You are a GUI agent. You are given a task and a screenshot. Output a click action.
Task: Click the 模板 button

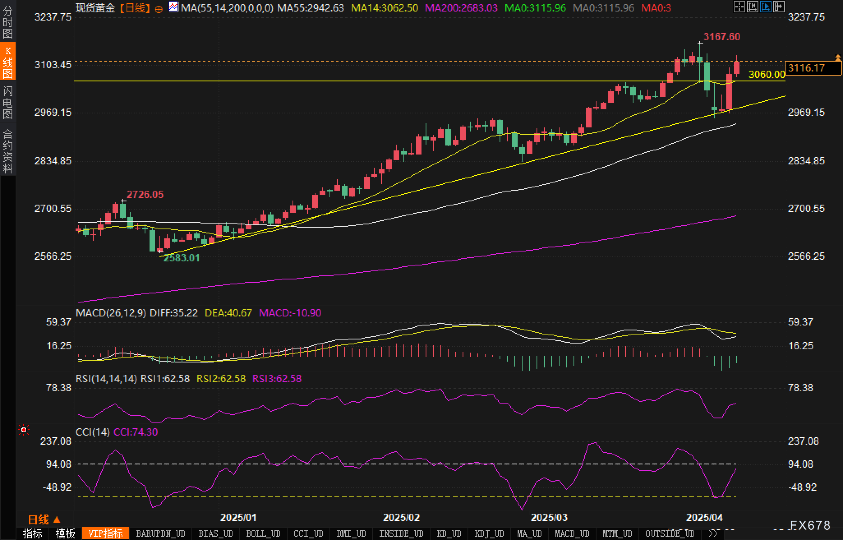(x=65, y=533)
